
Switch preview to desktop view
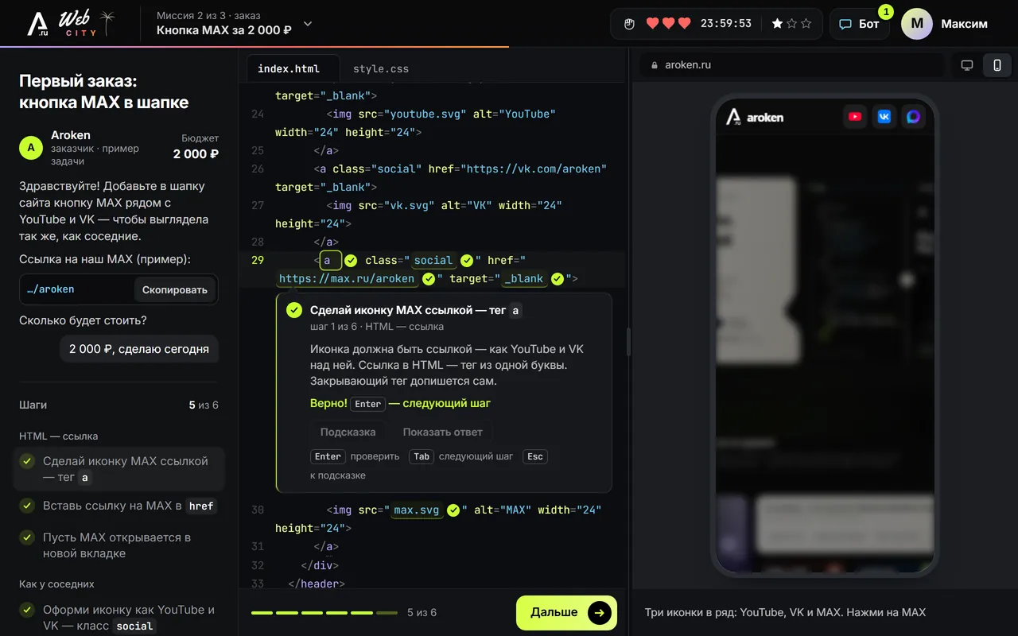(x=967, y=65)
